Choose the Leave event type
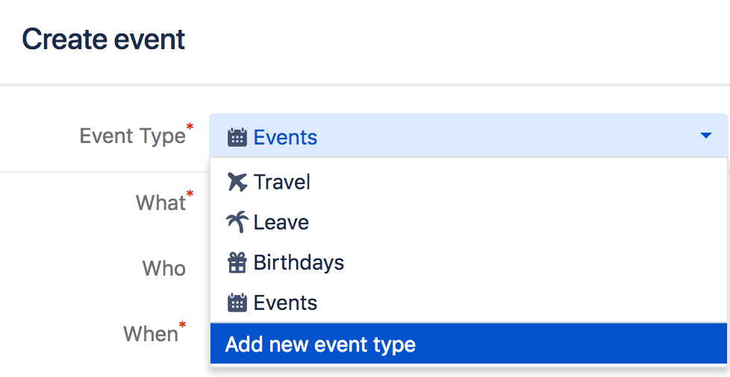This screenshot has width=730, height=377. tap(468, 222)
